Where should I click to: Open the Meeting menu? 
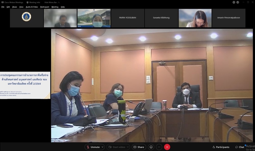pyautogui.click(x=55, y=7)
